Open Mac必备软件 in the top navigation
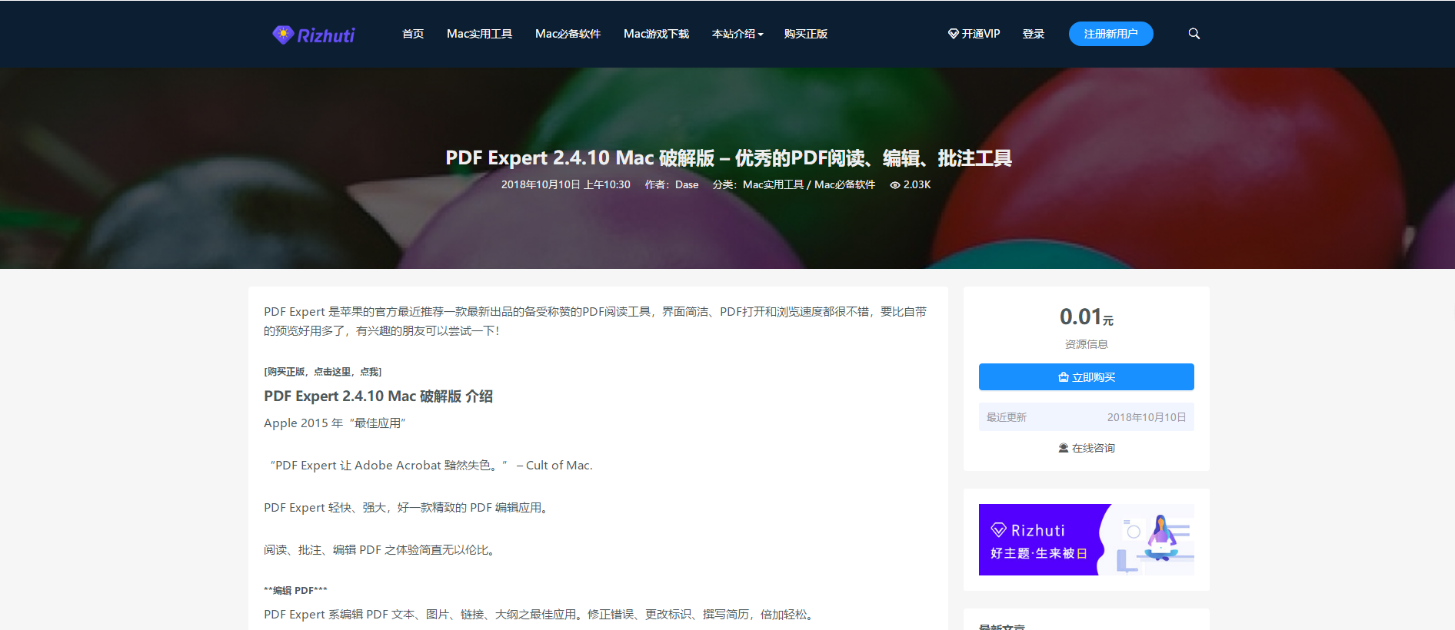Image resolution: width=1455 pixels, height=630 pixels. pos(568,34)
